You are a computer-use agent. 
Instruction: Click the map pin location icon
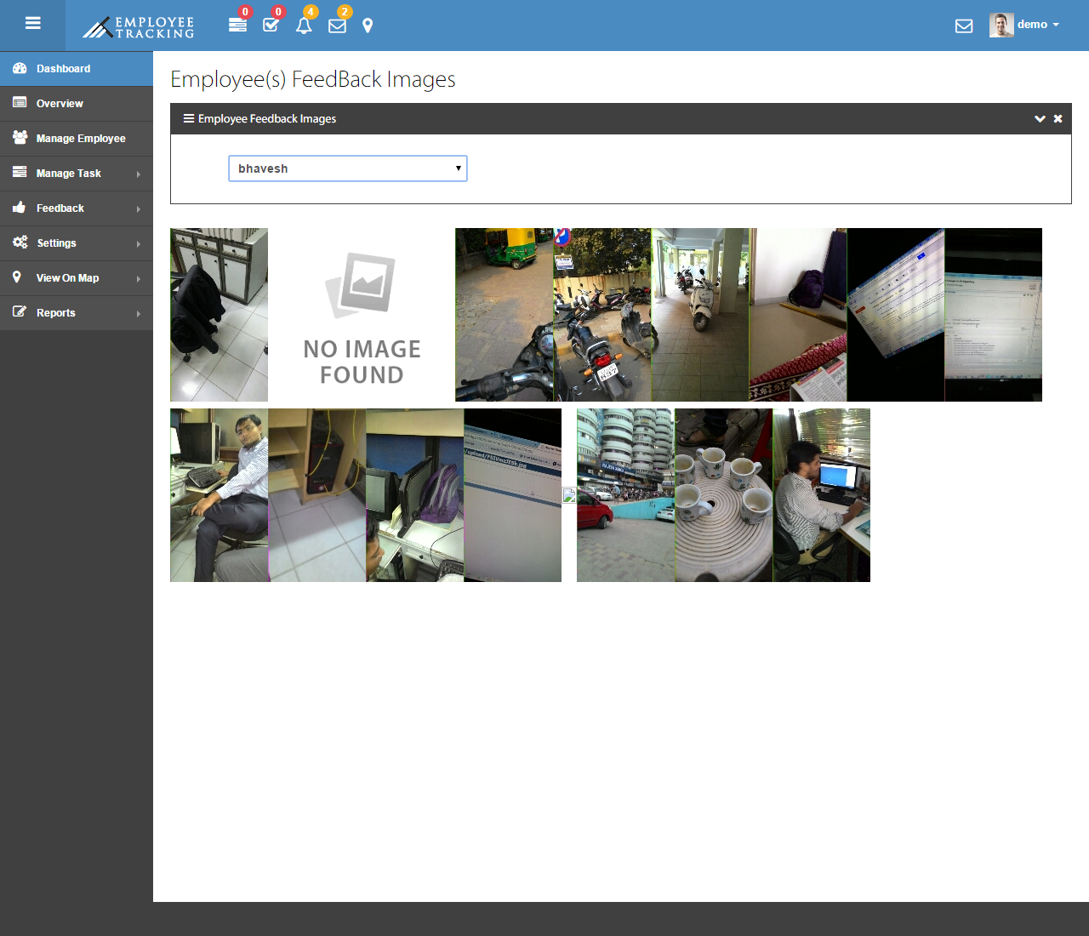[368, 26]
